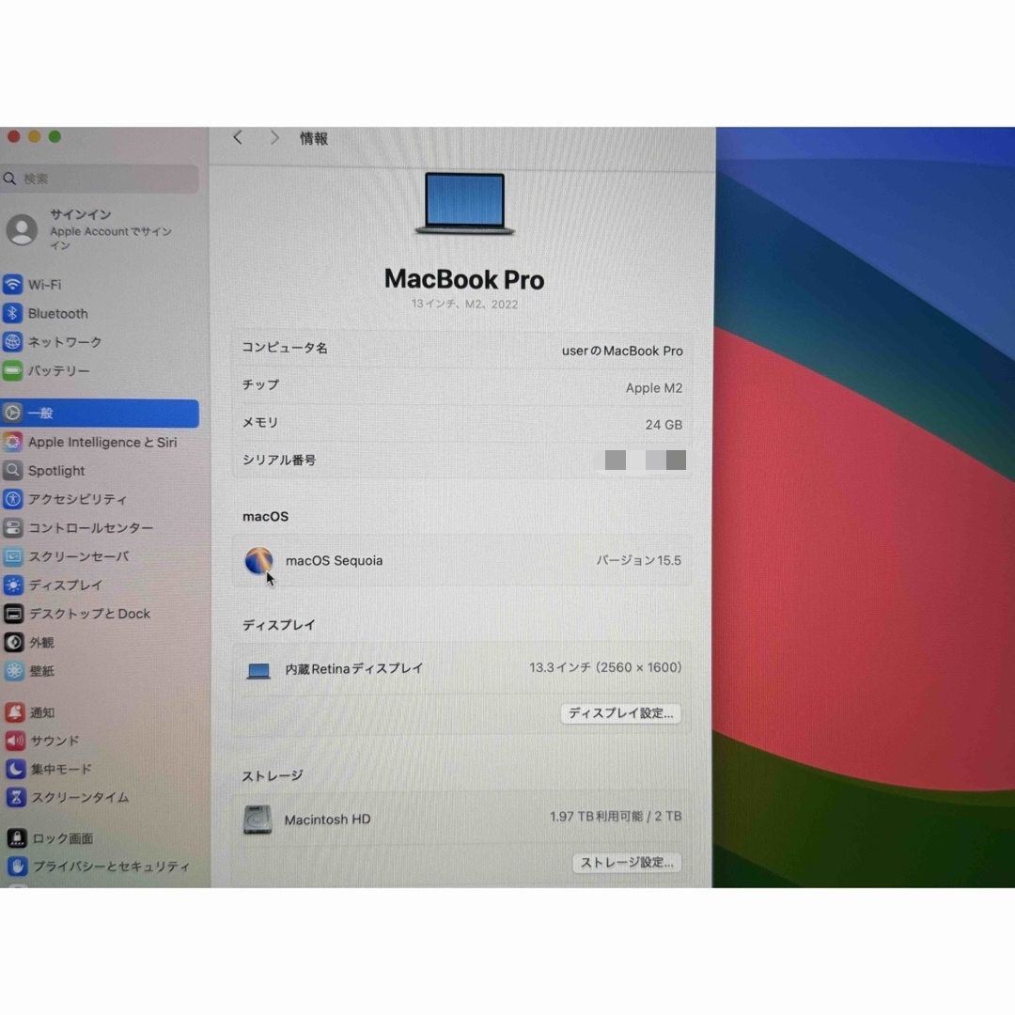Screen dimensions: 1015x1015
Task: Click バージョン15.5 text
Action: pyautogui.click(x=638, y=560)
